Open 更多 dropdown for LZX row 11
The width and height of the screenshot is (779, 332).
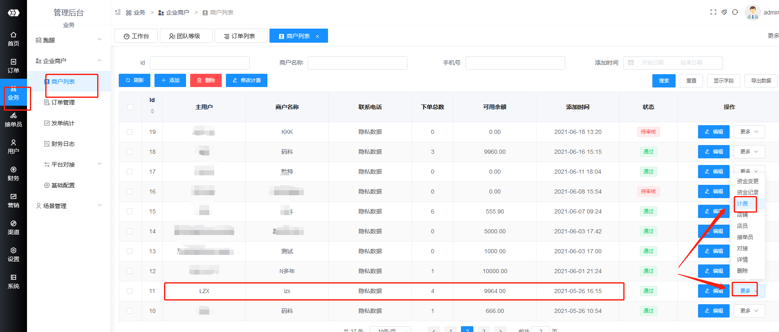click(749, 291)
